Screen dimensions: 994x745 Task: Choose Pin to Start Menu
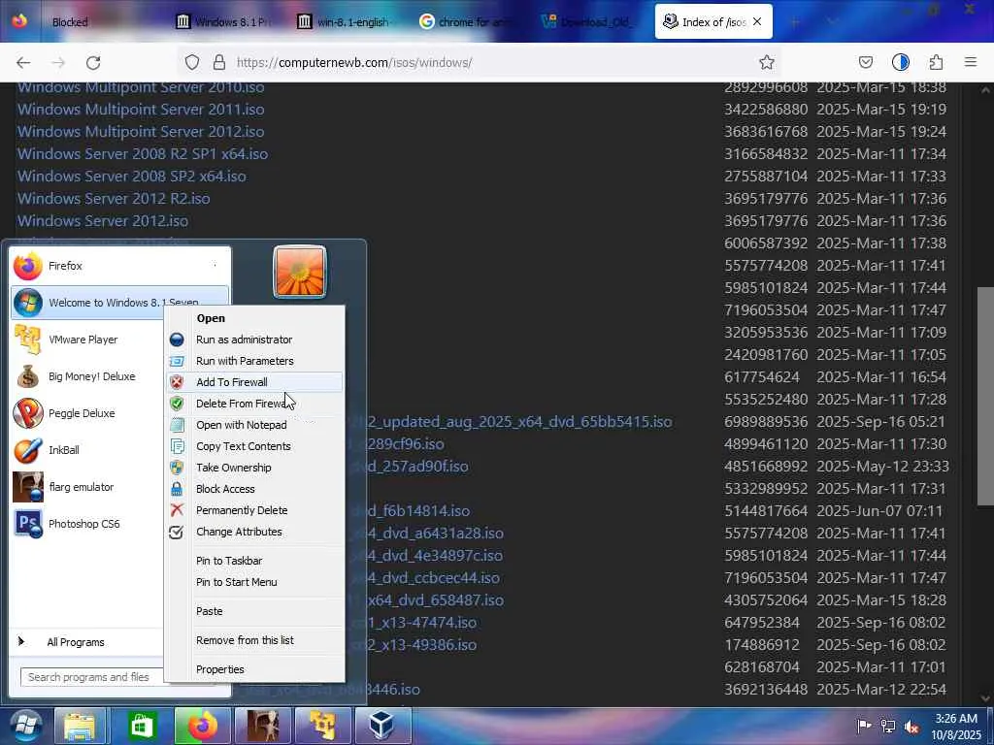click(x=254, y=582)
